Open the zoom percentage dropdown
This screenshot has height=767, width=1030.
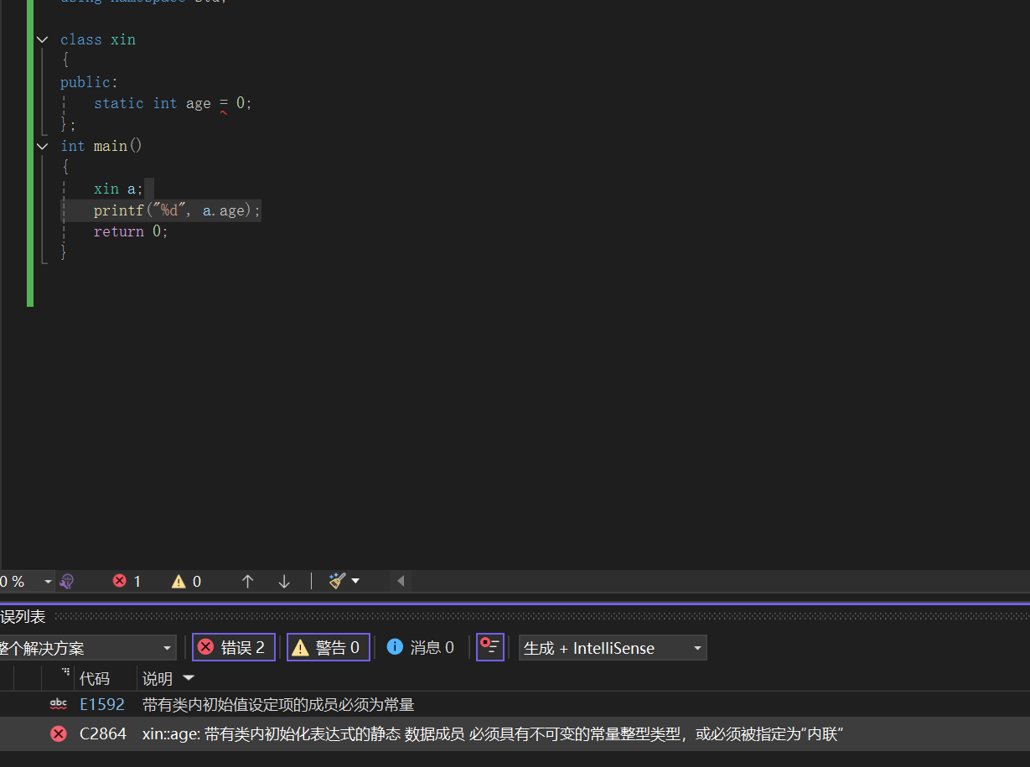click(x=48, y=581)
